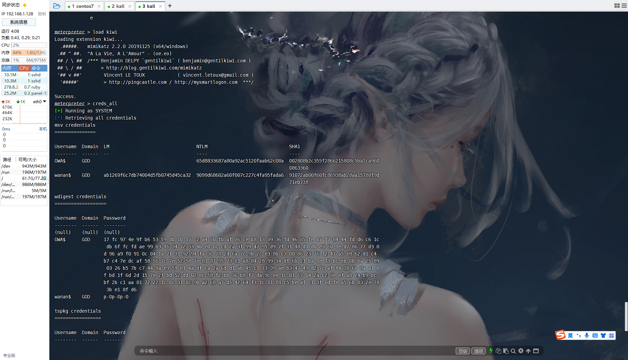This screenshot has height=360, width=628.
Task: Start Sogou voice input microphone
Action: click(x=587, y=335)
